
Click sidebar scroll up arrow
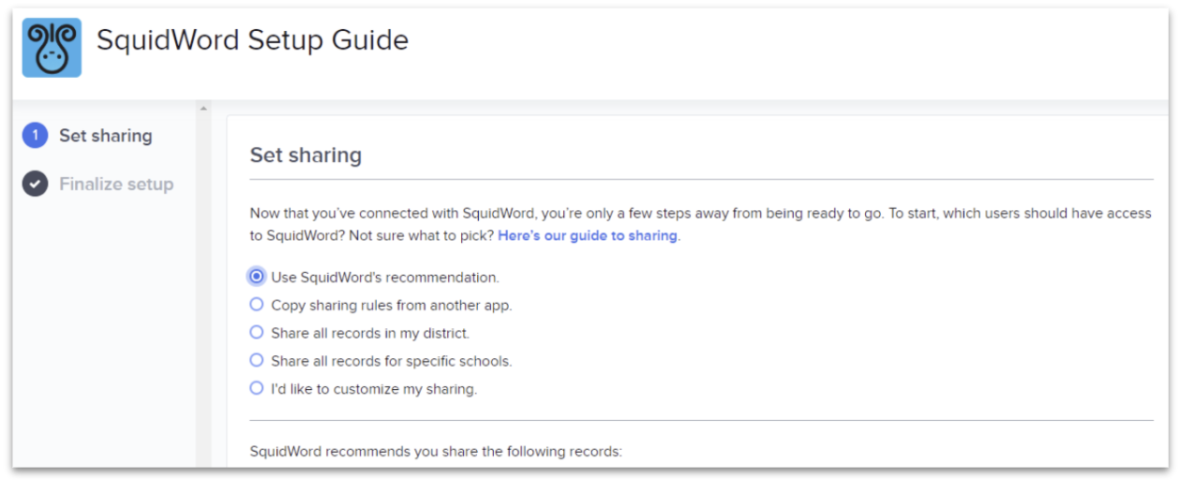tap(203, 110)
